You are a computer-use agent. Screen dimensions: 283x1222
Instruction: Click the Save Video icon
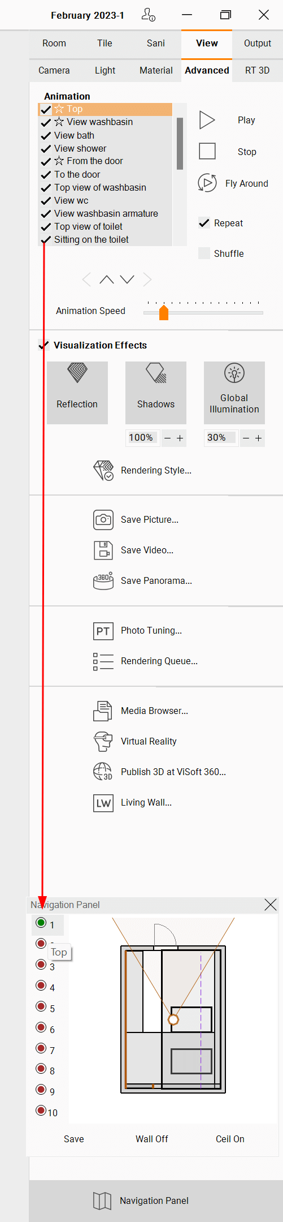point(103,550)
